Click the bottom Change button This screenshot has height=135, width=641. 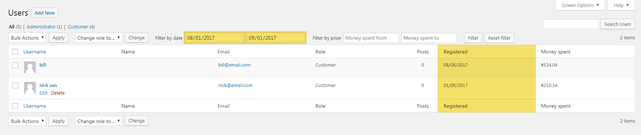click(137, 121)
